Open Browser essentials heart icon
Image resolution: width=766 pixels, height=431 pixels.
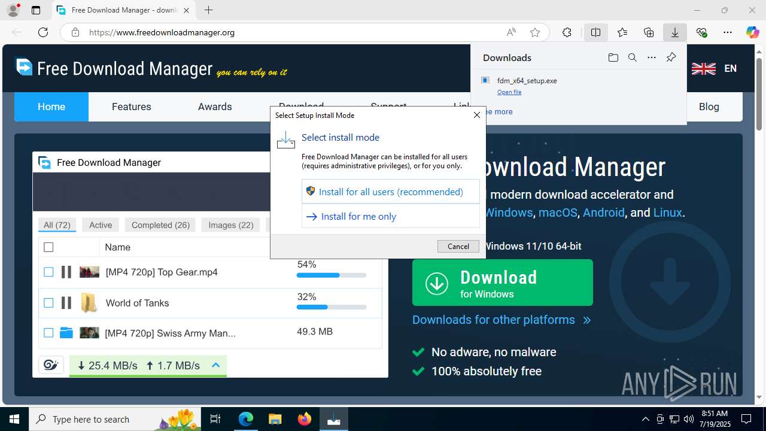[701, 32]
